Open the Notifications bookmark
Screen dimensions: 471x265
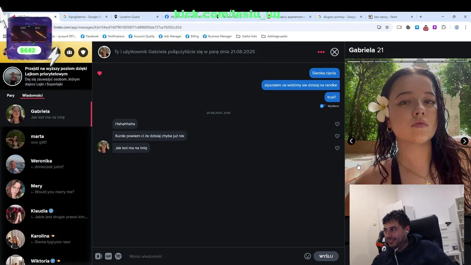coord(113,36)
